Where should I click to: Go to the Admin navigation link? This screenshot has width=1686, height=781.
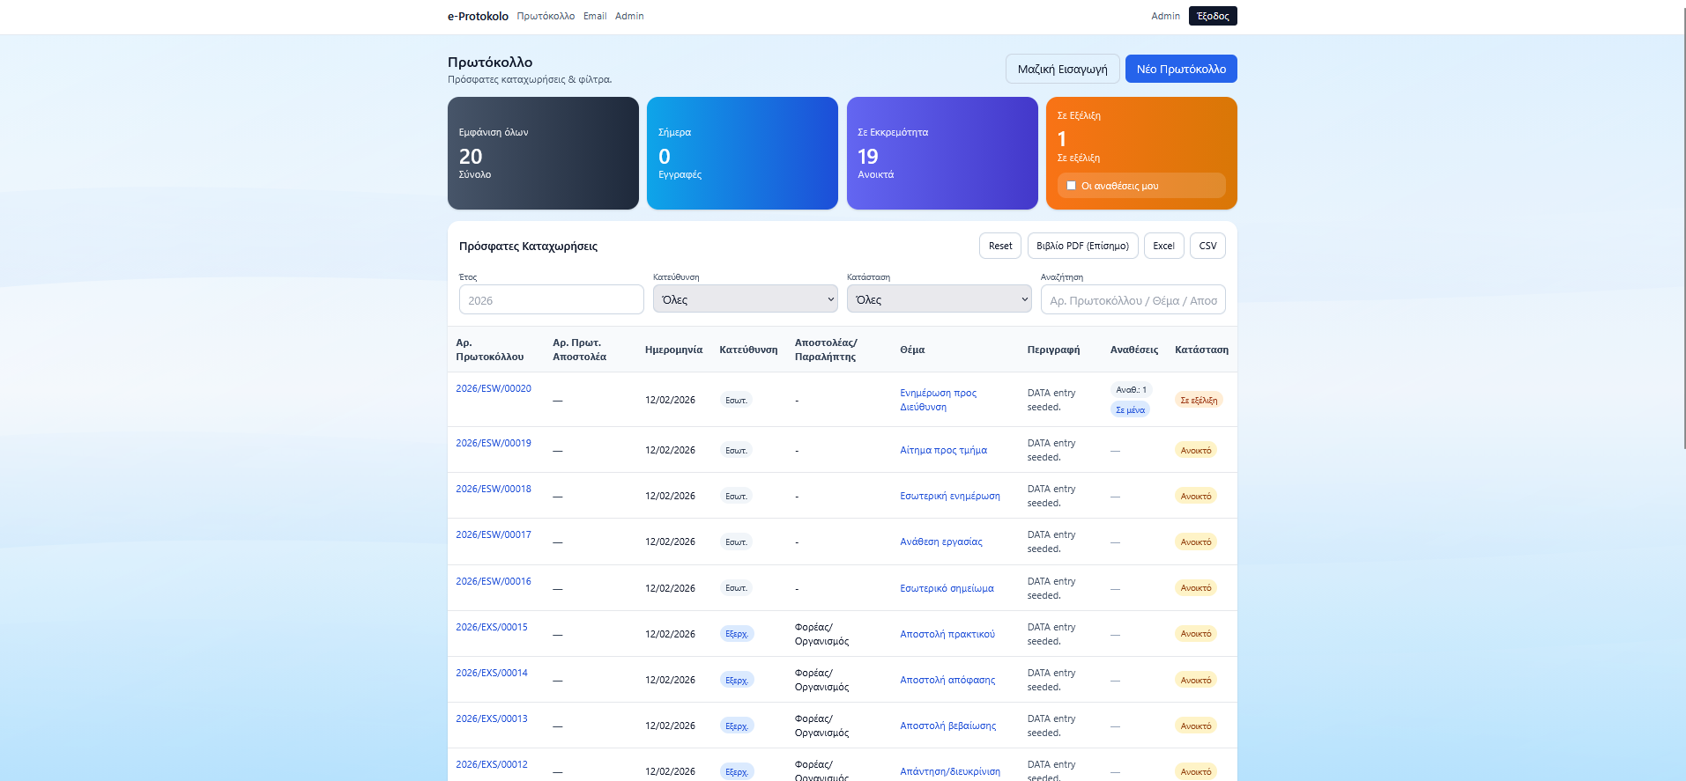(x=629, y=16)
